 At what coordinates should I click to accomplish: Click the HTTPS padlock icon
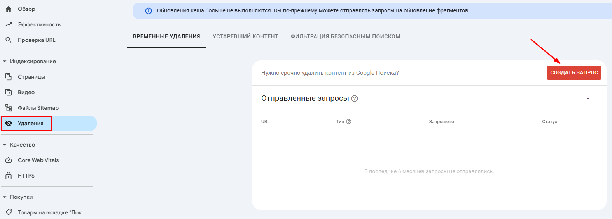pos(9,176)
